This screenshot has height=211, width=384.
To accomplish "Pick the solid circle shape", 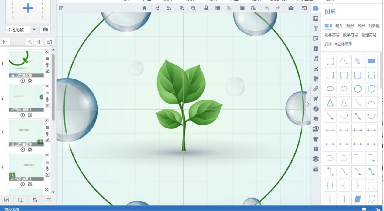I will 358,89.
